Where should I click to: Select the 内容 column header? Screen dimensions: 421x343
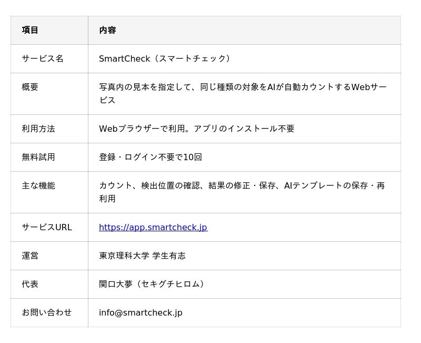point(107,30)
